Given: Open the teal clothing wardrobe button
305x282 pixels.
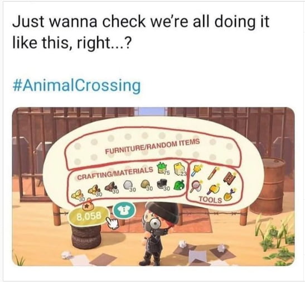Looking at the screenshot, I should click(124, 211).
